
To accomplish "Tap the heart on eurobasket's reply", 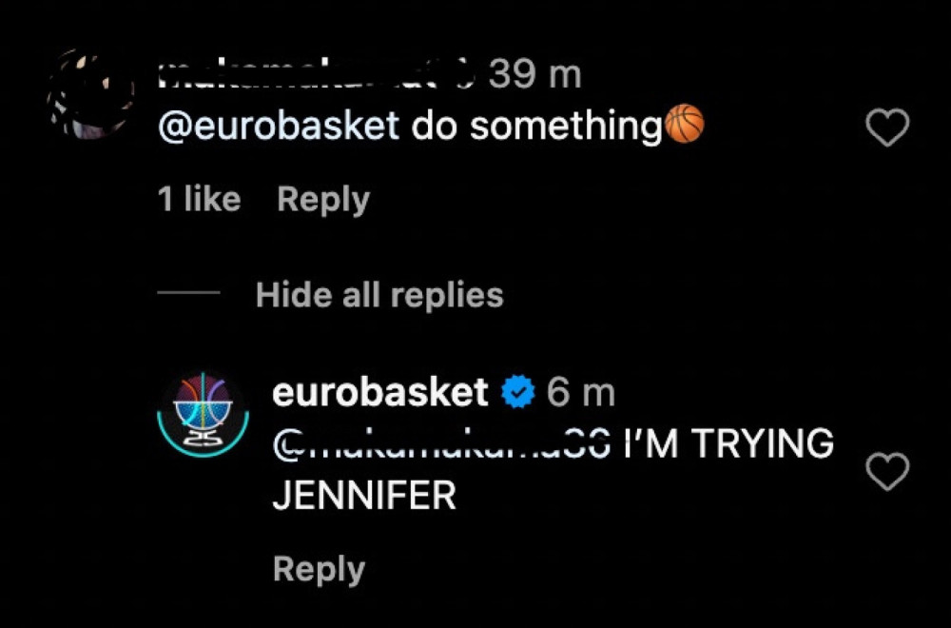I will (x=888, y=471).
